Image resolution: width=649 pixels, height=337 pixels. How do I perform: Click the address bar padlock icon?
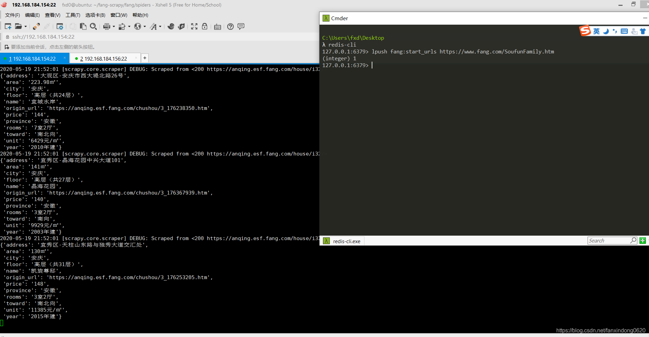(x=7, y=37)
